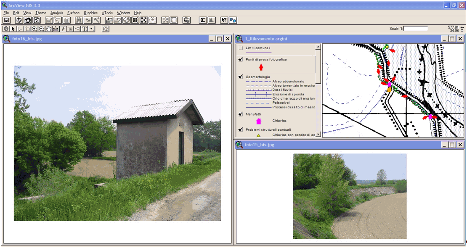Click the Sigma statistics icon
The width and height of the screenshot is (467, 248).
pyautogui.click(x=202, y=20)
